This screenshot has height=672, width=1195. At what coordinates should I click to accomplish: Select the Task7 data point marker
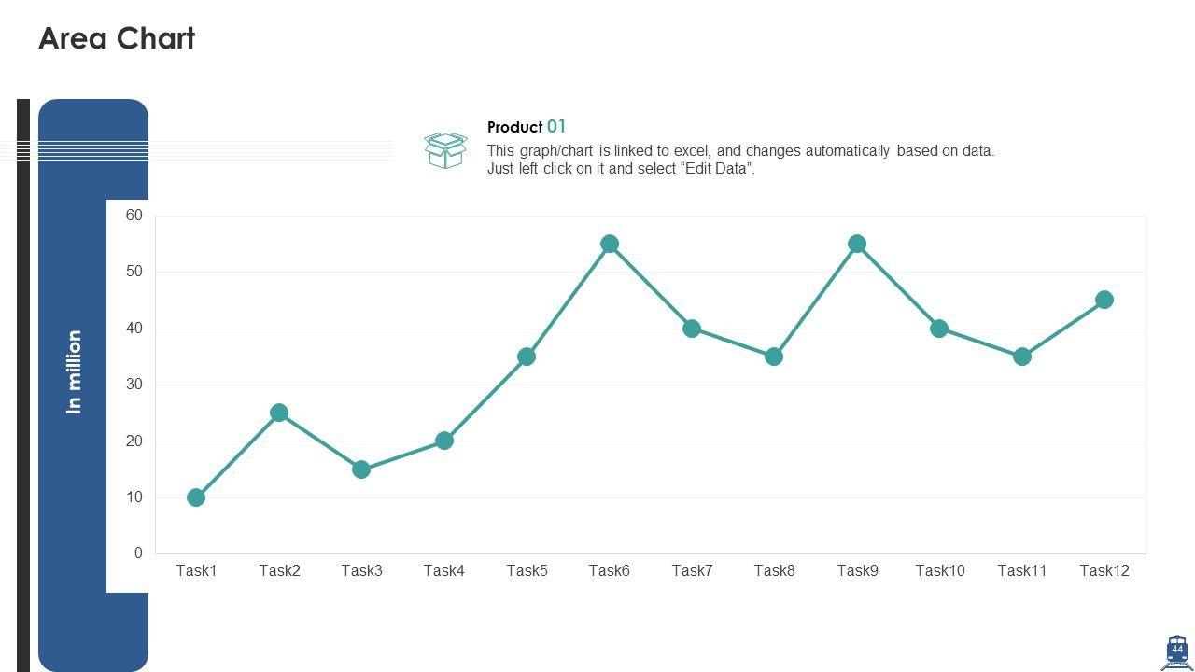(x=692, y=329)
